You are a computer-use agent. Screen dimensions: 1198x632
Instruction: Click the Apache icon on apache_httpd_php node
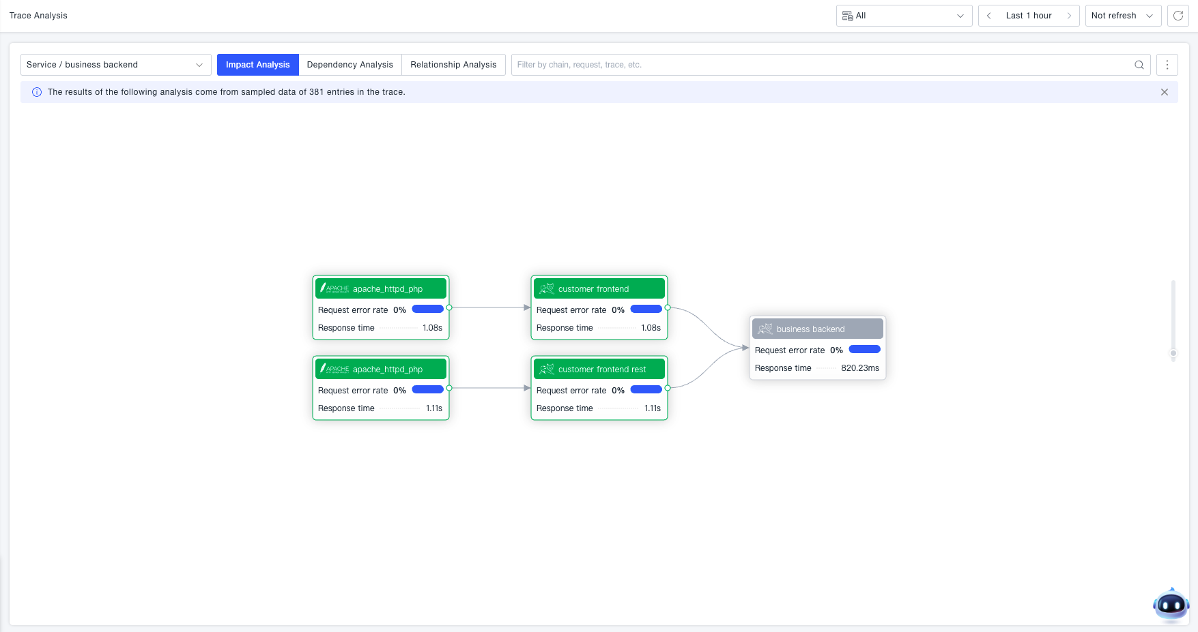point(334,288)
